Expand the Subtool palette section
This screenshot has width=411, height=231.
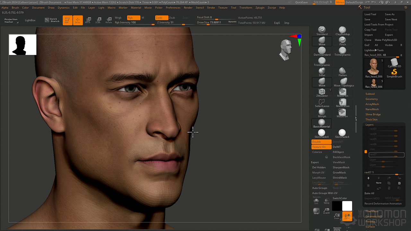[x=370, y=94]
